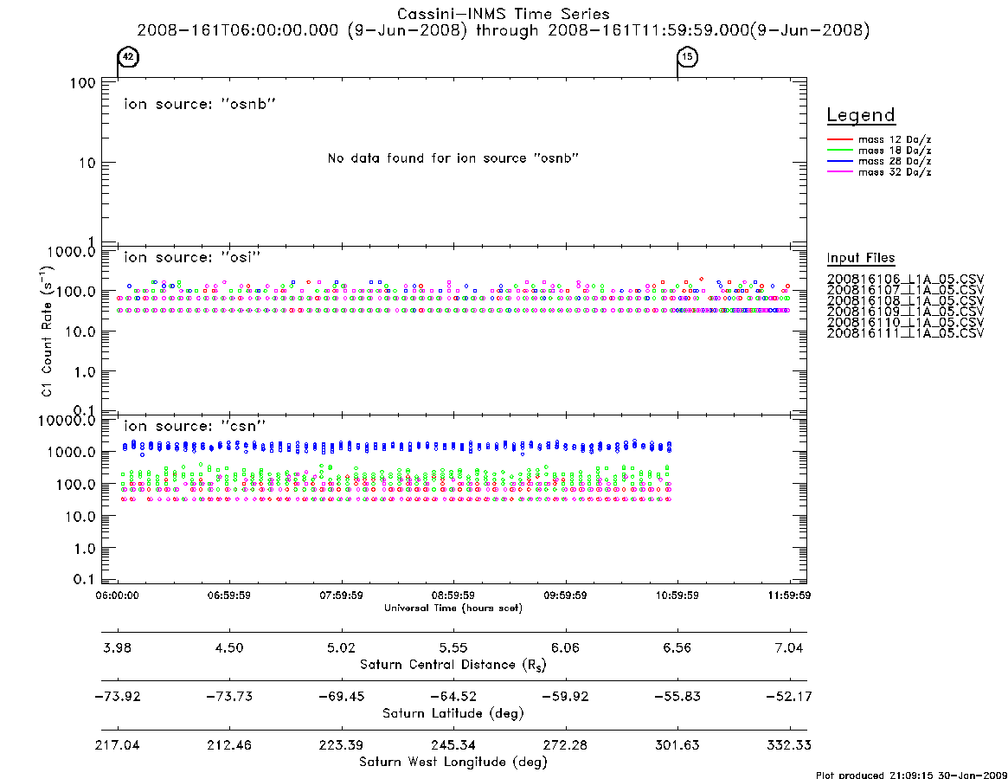Click the -64.52 latitude value
Image resolution: width=1008 pixels, height=779 pixels.
tap(453, 697)
